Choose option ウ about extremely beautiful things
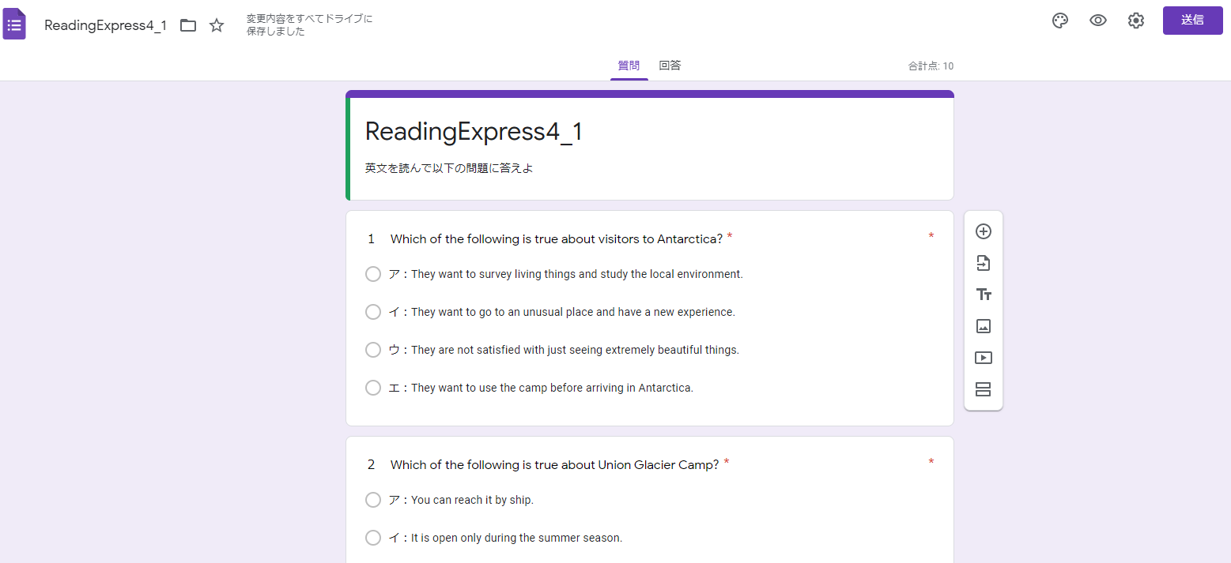The image size is (1231, 563). tap(373, 350)
